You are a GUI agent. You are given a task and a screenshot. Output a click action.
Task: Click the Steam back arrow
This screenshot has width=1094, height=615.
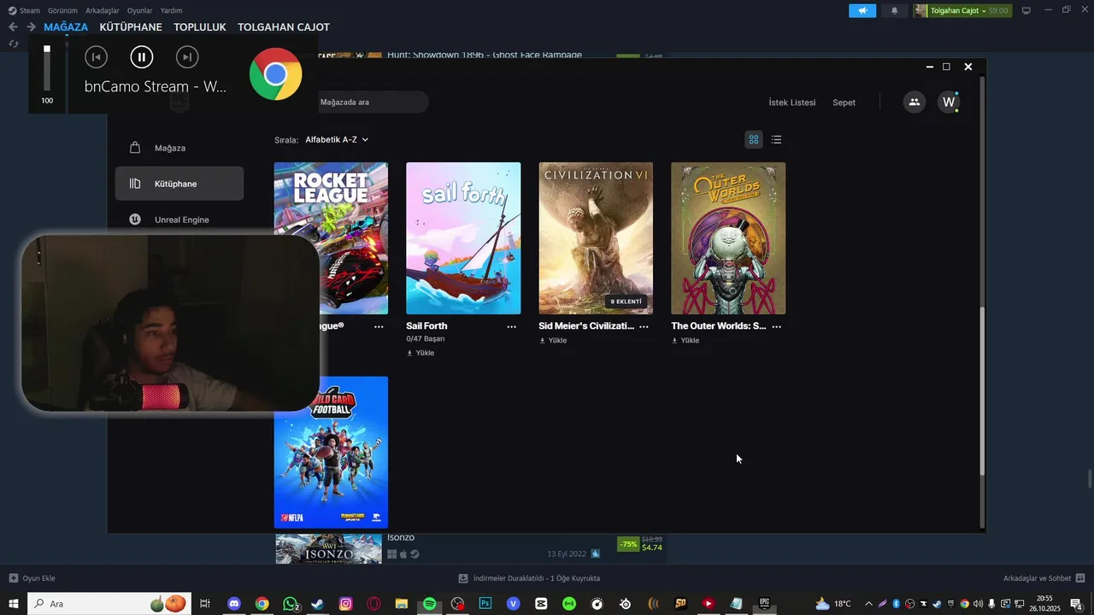13,27
